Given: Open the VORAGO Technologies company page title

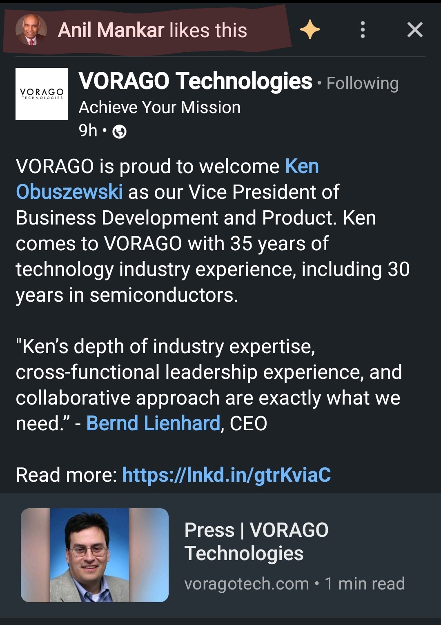Looking at the screenshot, I should (x=195, y=81).
